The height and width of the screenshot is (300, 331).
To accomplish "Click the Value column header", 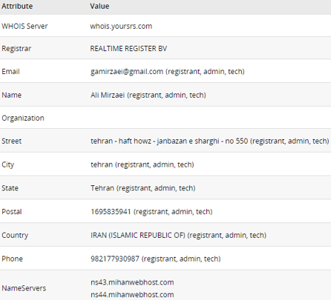I will [x=99, y=6].
